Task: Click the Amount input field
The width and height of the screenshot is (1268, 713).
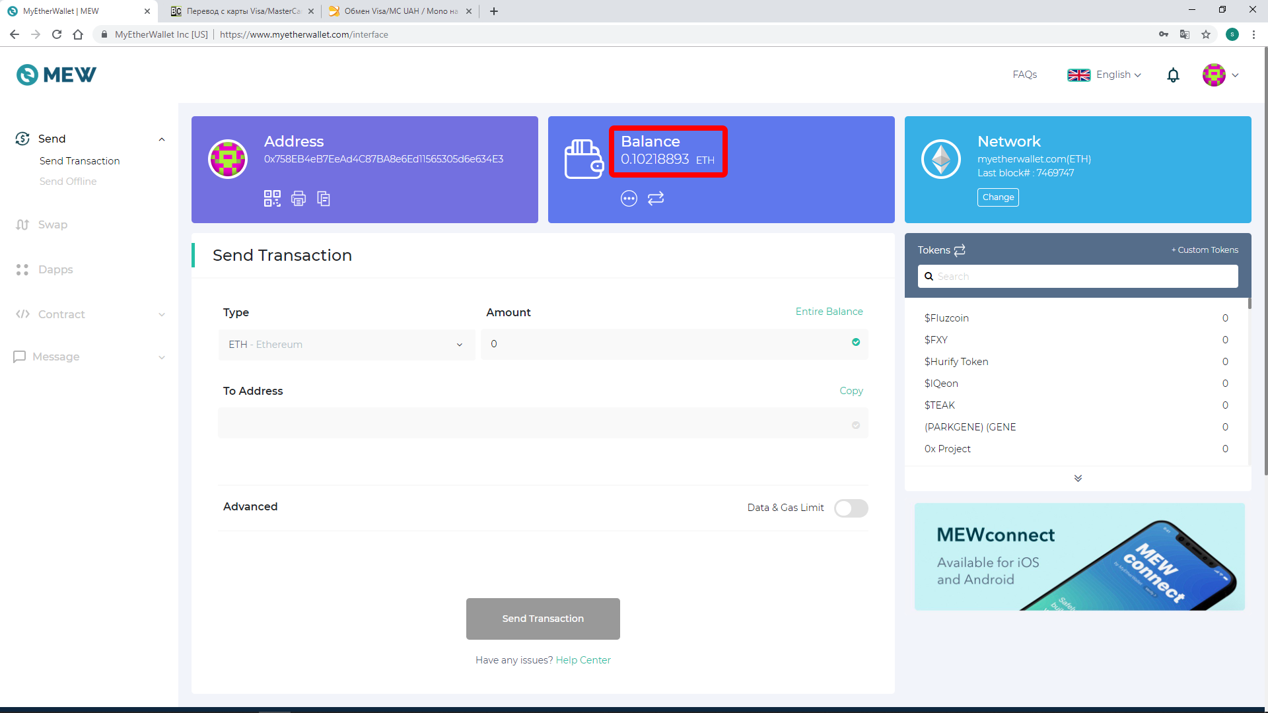Action: (674, 344)
